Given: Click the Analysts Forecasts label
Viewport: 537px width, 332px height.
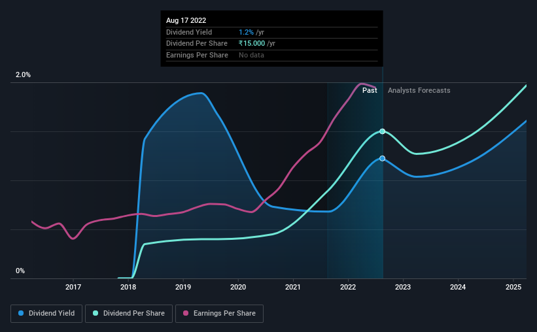Looking at the screenshot, I should click(419, 90).
